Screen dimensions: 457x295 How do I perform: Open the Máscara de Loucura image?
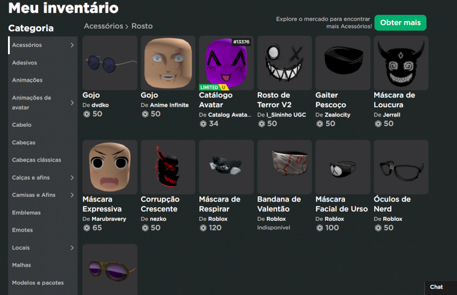pyautogui.click(x=401, y=63)
